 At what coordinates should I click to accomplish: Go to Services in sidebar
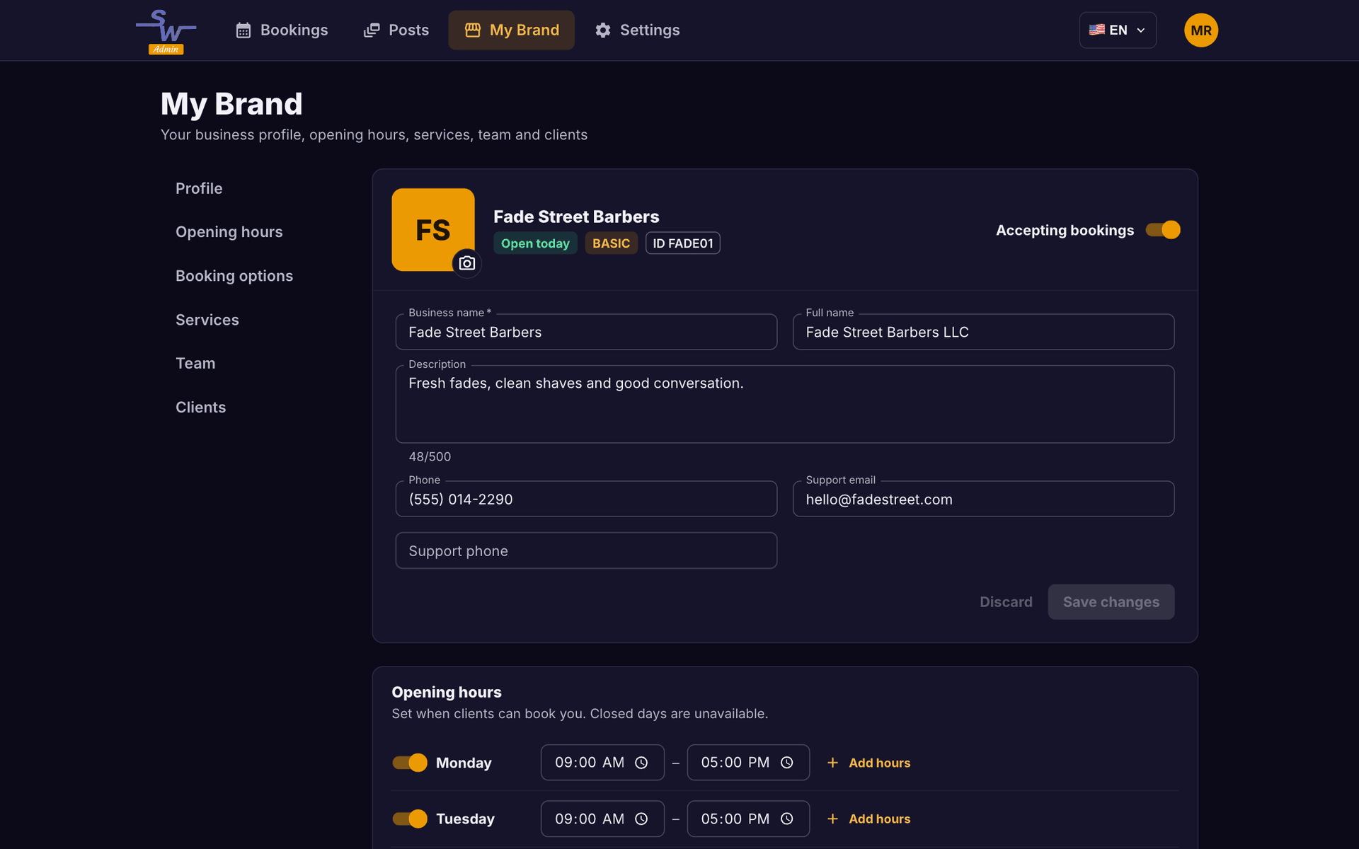207,320
